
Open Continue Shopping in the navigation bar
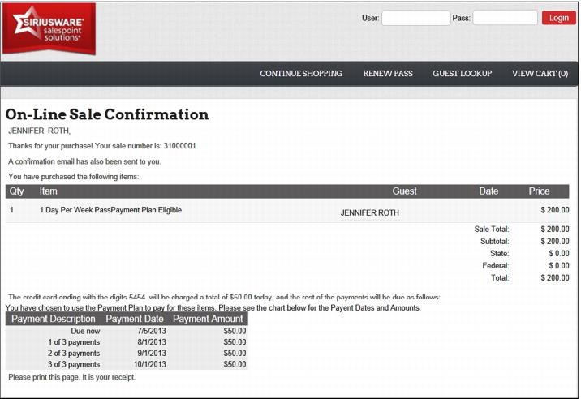pos(301,73)
